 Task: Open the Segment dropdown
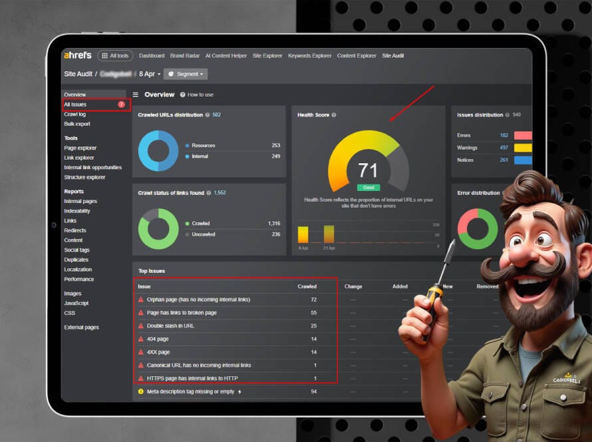tap(186, 74)
